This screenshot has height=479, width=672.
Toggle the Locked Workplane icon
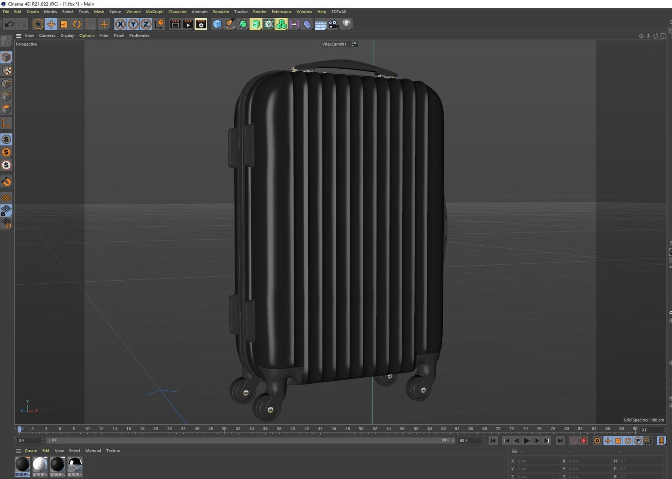(x=6, y=210)
